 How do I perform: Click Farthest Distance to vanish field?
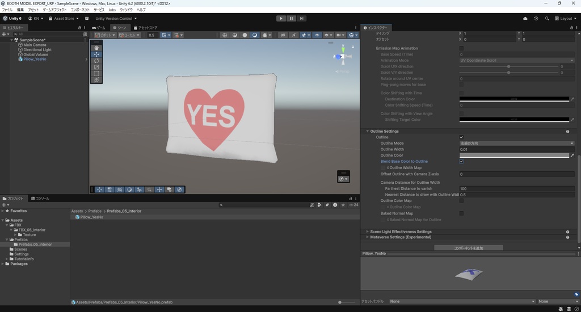tap(517, 188)
